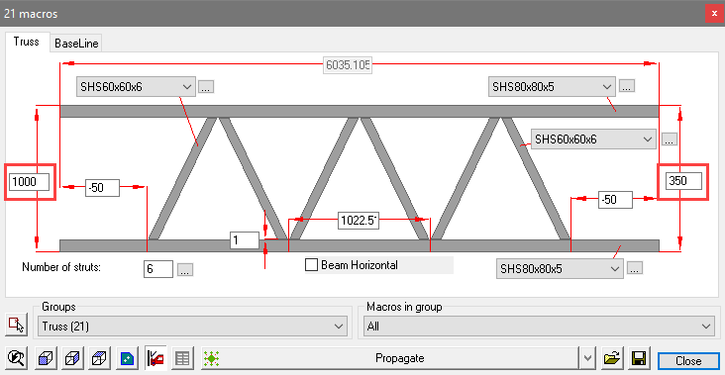Viewport: 725px width, 375px height.
Task: Open the Macros in group dropdown
Action: [x=539, y=327]
